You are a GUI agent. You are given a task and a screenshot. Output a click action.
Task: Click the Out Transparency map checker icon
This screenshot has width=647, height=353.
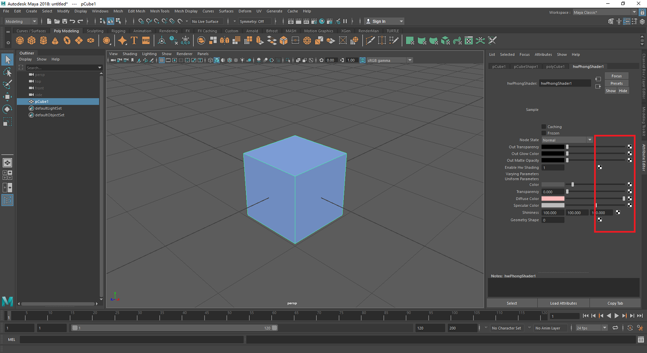pyautogui.click(x=630, y=147)
